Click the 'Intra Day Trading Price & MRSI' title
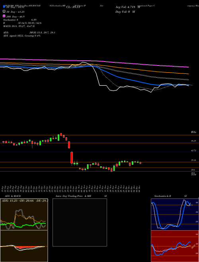 coord(81,196)
